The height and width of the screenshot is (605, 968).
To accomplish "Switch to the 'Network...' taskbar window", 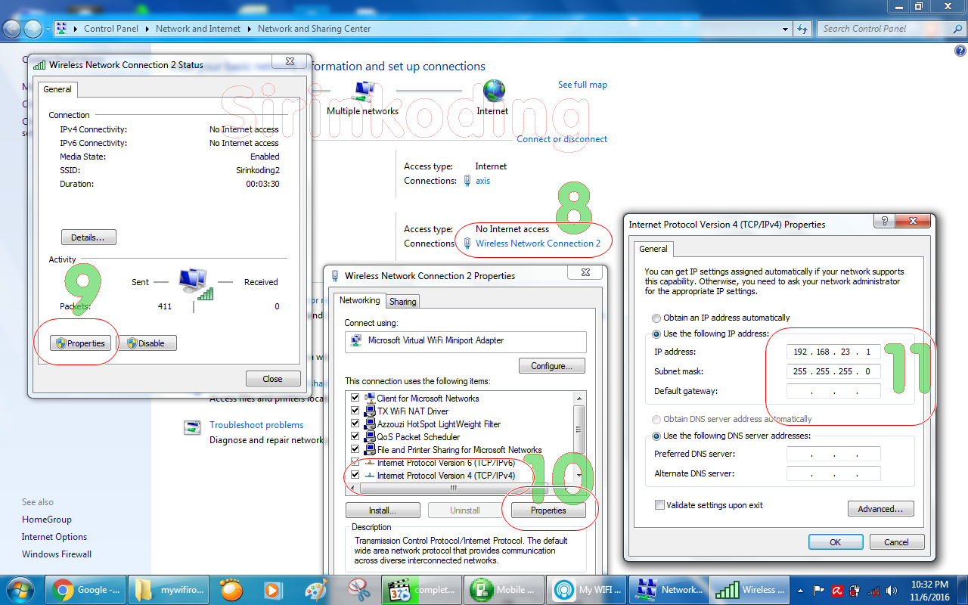I will point(669,590).
